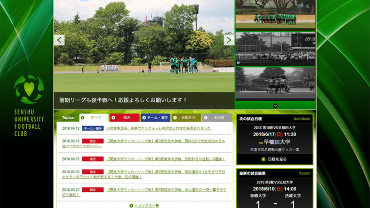Switch to the お知らせ tab
Viewport: 370px width, 208px height.
186,118
